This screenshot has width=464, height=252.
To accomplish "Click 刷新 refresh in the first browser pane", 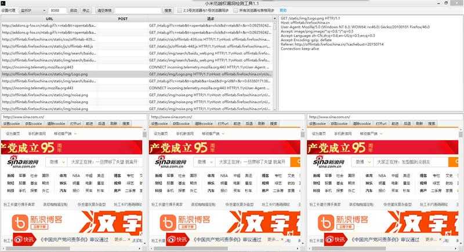I will [x=114, y=123].
